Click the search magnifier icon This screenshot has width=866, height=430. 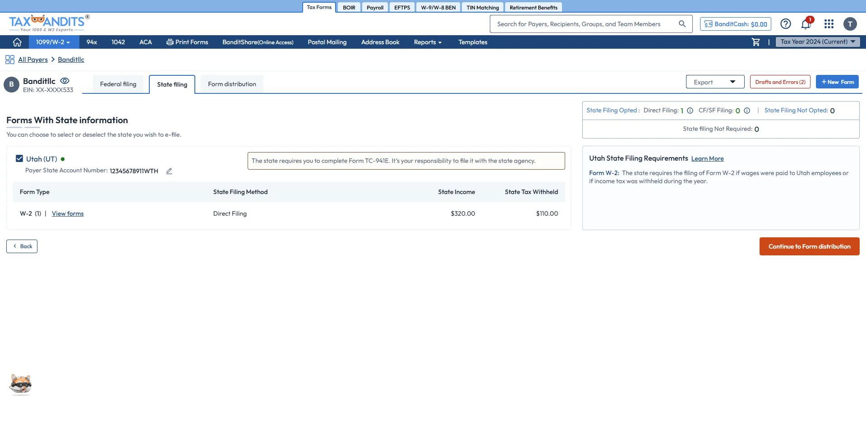682,24
